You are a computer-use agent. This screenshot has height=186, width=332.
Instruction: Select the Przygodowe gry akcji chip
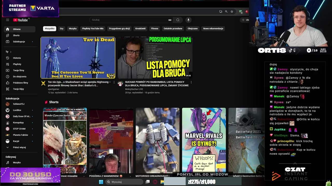(119, 28)
